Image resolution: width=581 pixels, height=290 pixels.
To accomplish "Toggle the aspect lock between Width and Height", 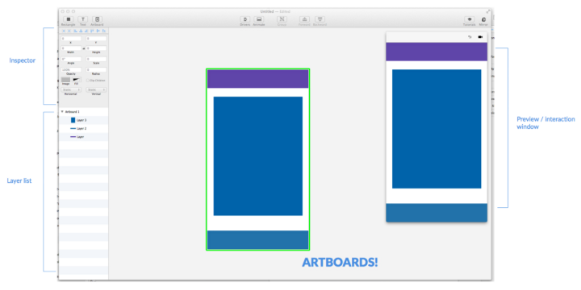I will tap(84, 48).
